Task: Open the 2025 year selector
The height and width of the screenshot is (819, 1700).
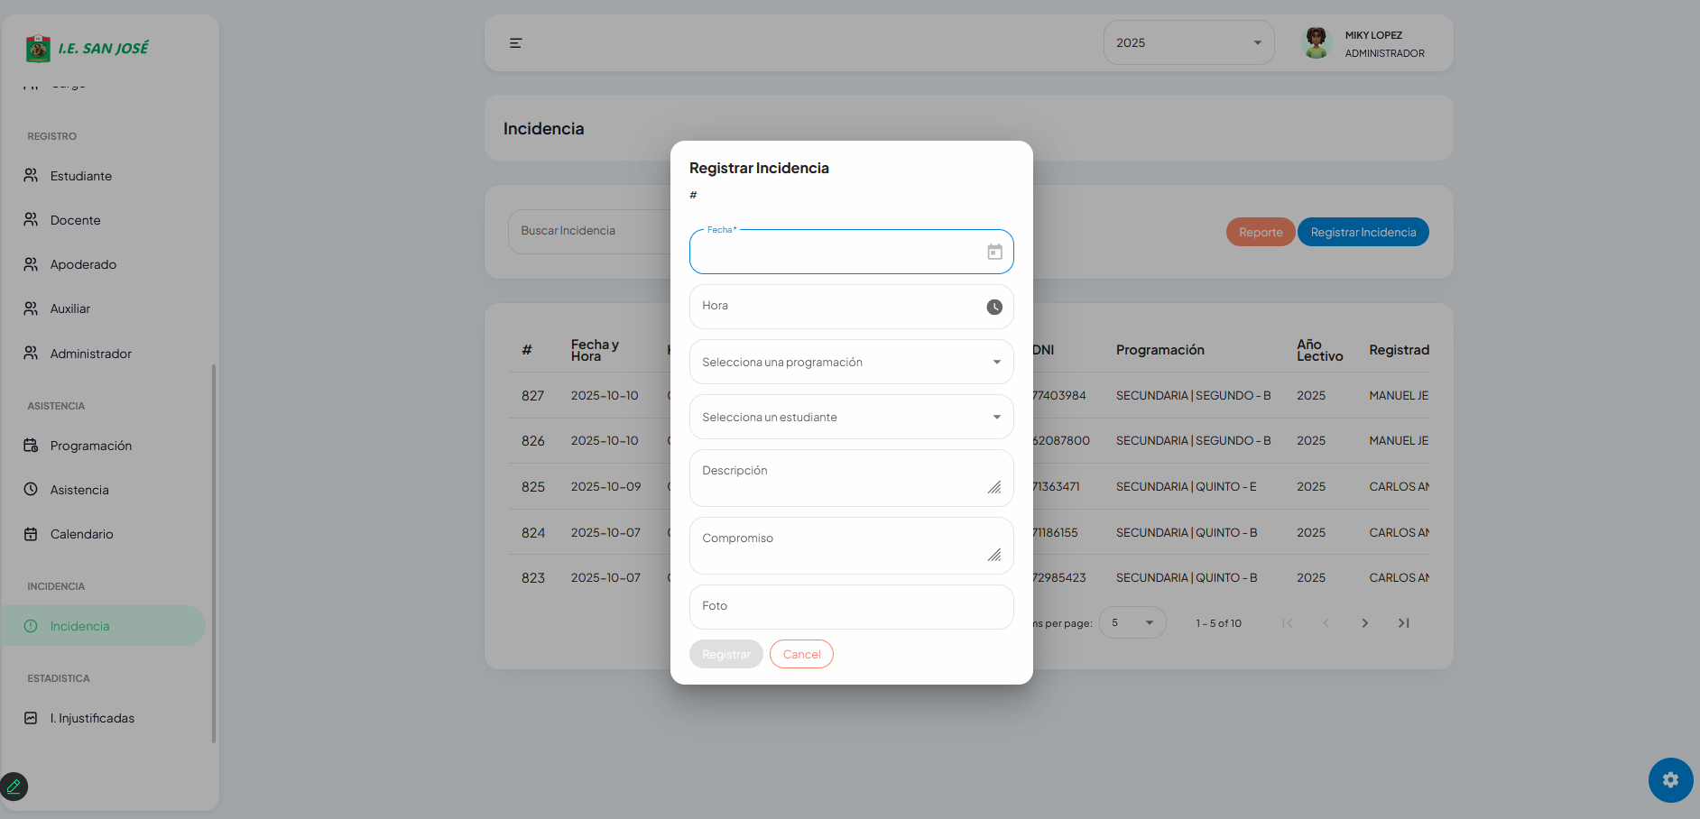Action: click(x=1187, y=43)
